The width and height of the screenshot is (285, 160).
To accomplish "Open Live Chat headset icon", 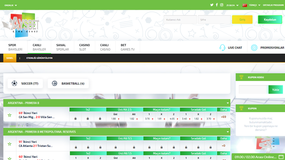I will point(222,47).
